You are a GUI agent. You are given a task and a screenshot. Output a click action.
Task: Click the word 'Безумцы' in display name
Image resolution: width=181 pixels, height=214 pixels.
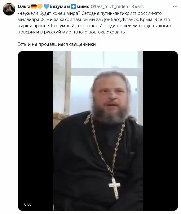point(60,7)
